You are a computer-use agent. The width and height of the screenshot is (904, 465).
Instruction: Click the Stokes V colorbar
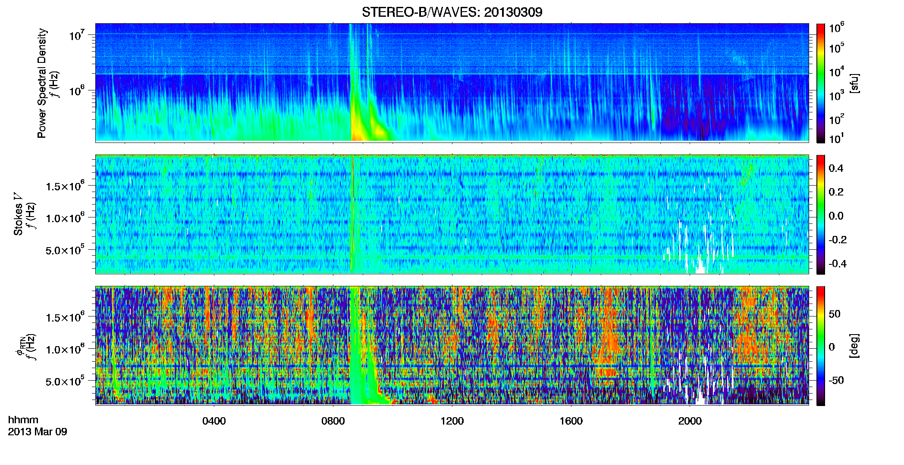(x=821, y=215)
